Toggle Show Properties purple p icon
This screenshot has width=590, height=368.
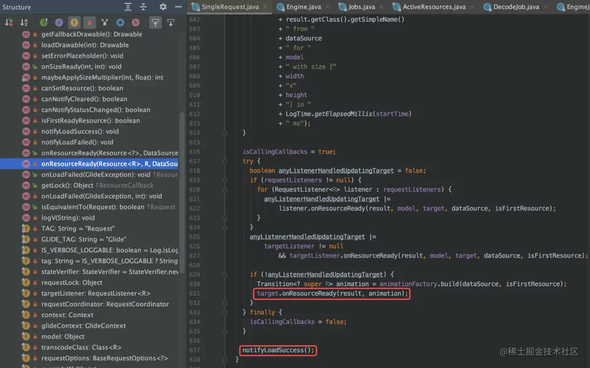coord(59,23)
